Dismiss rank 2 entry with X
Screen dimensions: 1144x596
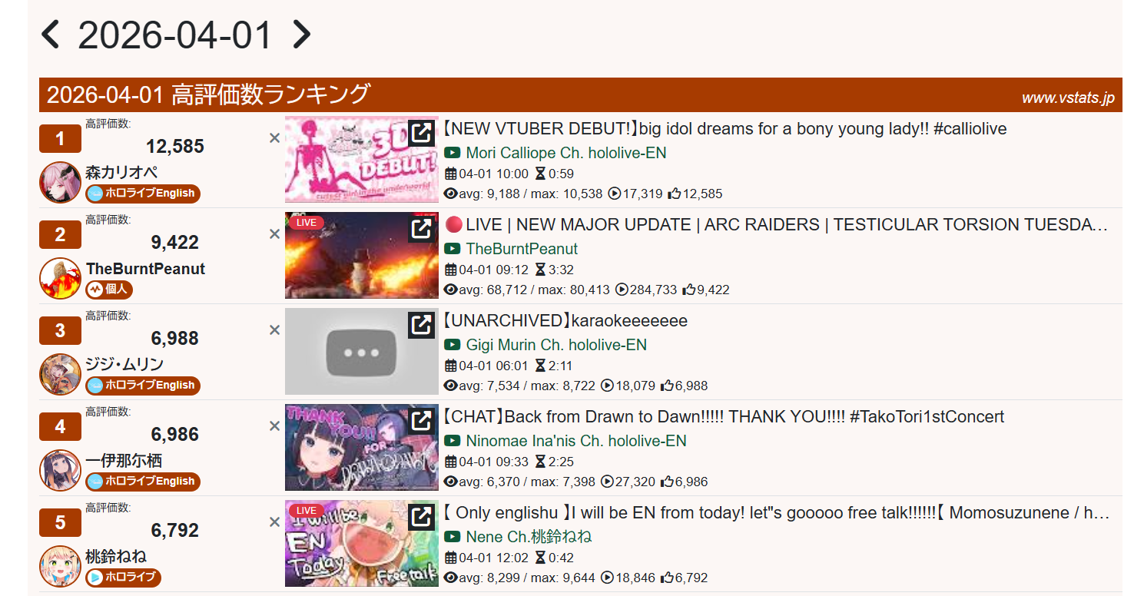point(274,234)
